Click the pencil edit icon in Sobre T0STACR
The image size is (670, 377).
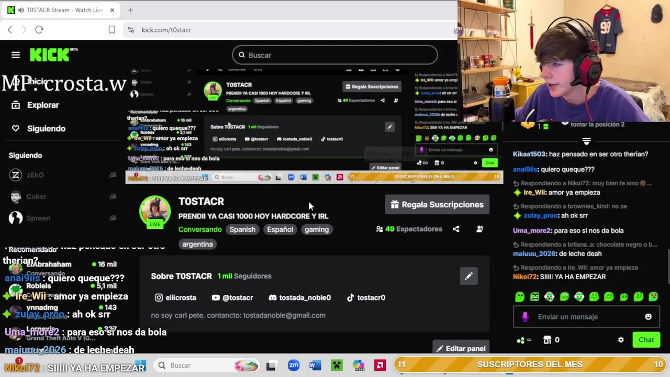468,276
